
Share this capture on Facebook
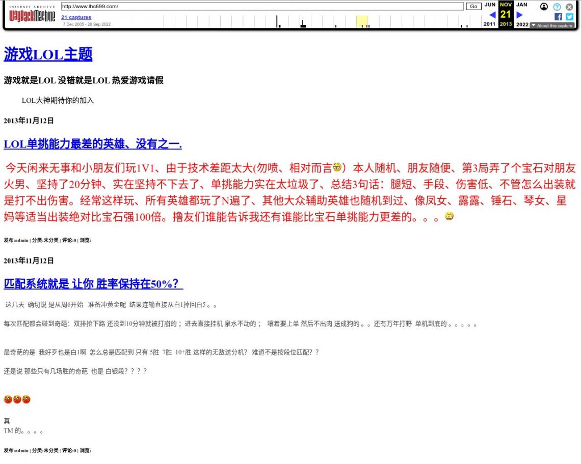click(558, 17)
